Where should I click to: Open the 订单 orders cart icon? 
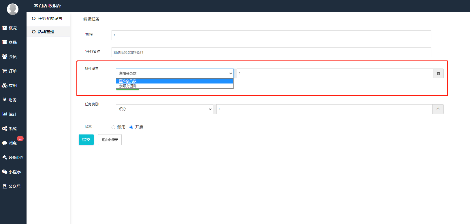pyautogui.click(x=5, y=71)
